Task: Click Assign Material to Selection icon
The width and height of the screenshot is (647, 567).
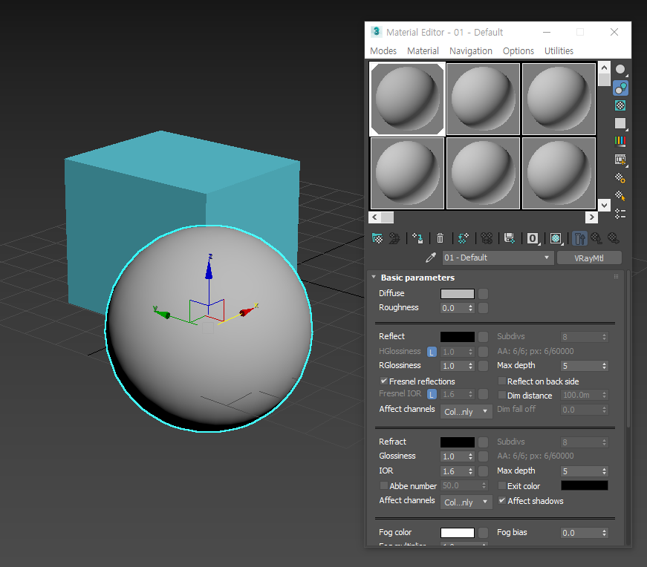Action: [x=417, y=238]
